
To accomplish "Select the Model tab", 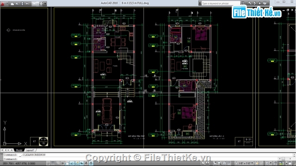I will (x=19, y=150).
